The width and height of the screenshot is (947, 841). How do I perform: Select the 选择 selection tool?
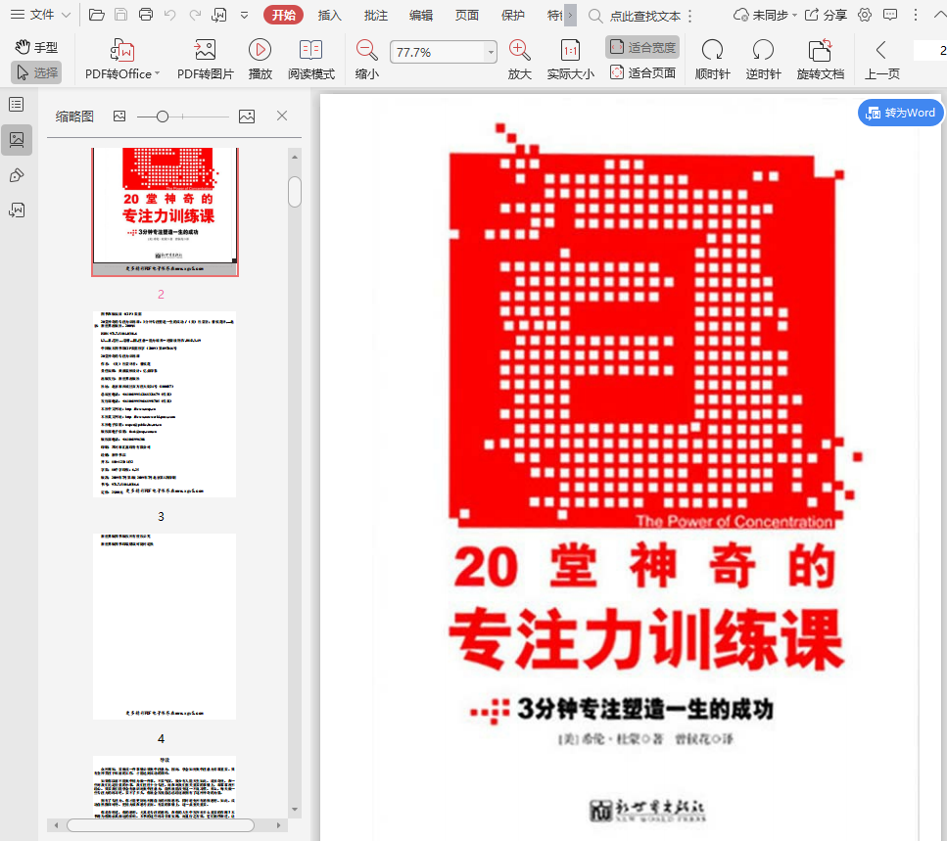pos(36,72)
